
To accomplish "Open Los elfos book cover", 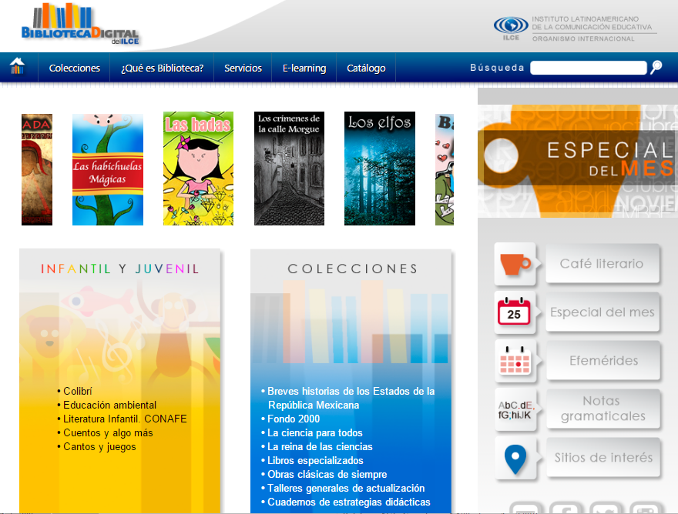I will point(380,169).
